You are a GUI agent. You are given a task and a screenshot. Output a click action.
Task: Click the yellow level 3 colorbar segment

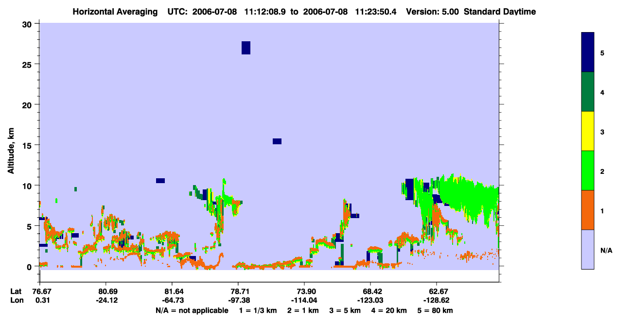tap(588, 131)
